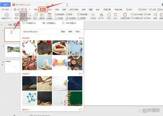
Task: Switch to the Home (开始) tab
Action: [x=36, y=10]
